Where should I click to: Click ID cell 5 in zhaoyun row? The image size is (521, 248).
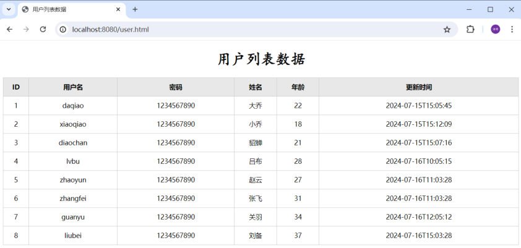(x=16, y=180)
